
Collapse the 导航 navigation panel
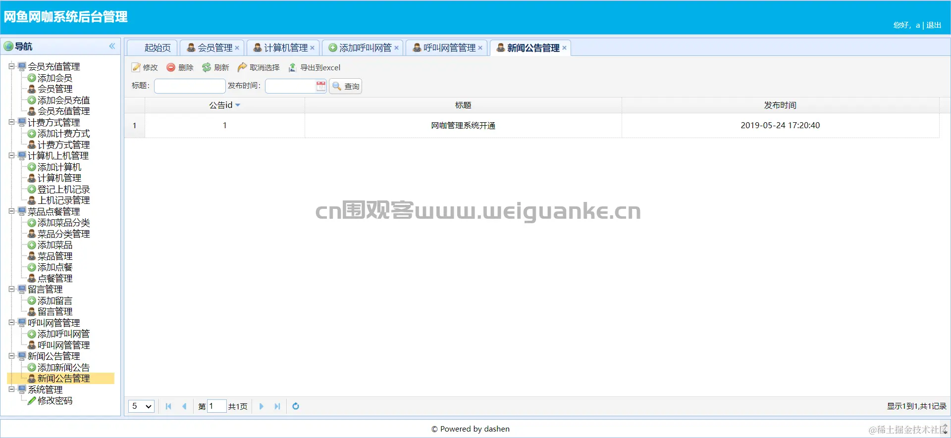coord(112,46)
